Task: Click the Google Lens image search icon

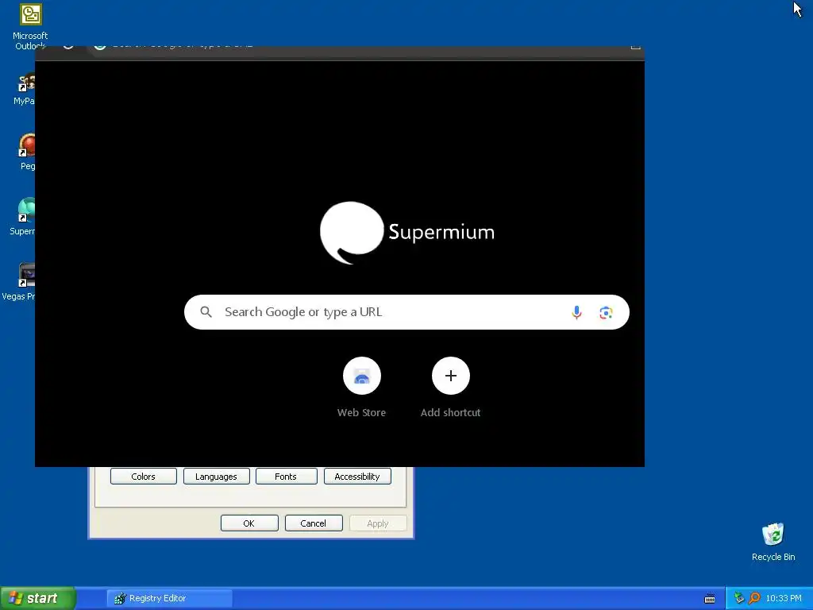Action: 606,312
